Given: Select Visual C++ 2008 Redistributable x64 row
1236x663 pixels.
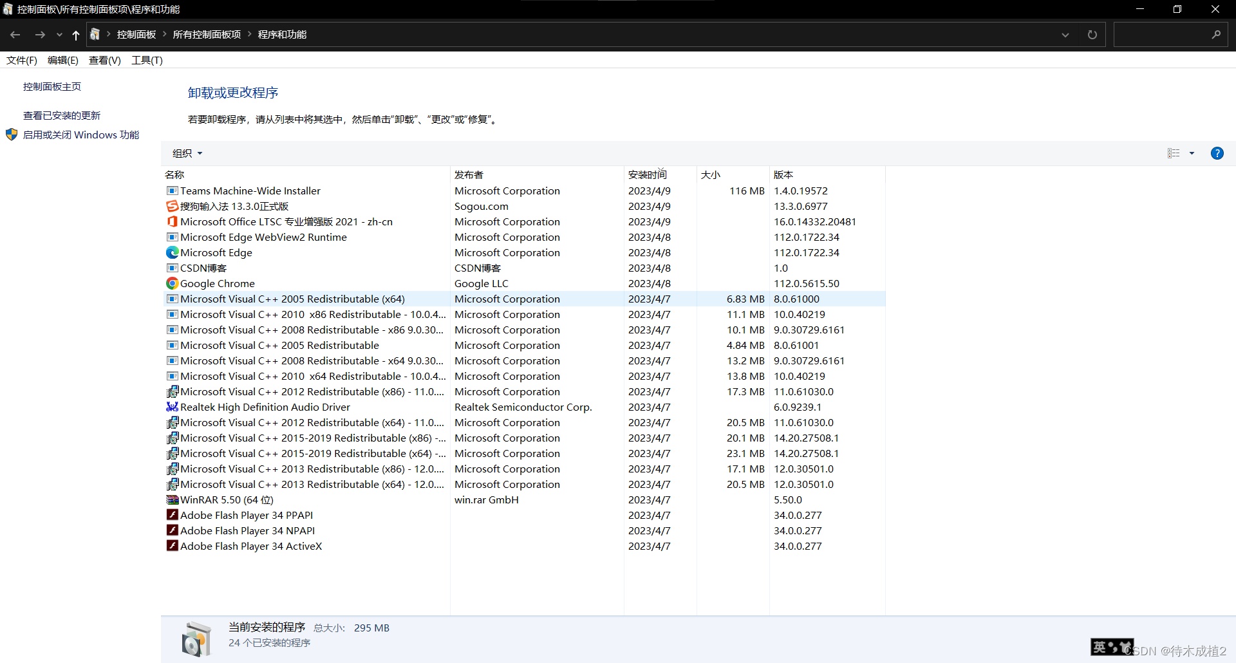Looking at the screenshot, I should [x=524, y=360].
